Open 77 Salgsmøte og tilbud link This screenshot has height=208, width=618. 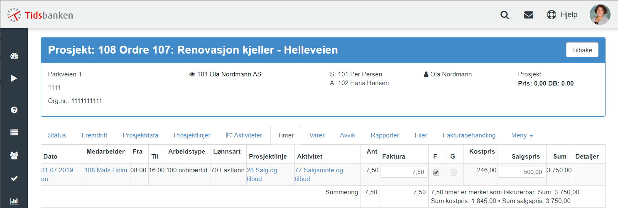(x=319, y=174)
